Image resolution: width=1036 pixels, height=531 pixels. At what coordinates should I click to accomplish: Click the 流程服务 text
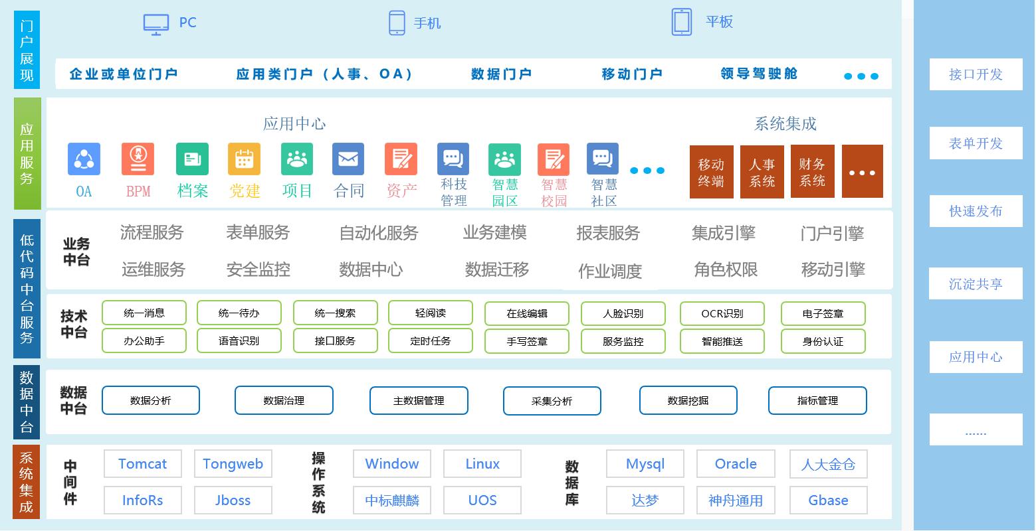coord(152,232)
